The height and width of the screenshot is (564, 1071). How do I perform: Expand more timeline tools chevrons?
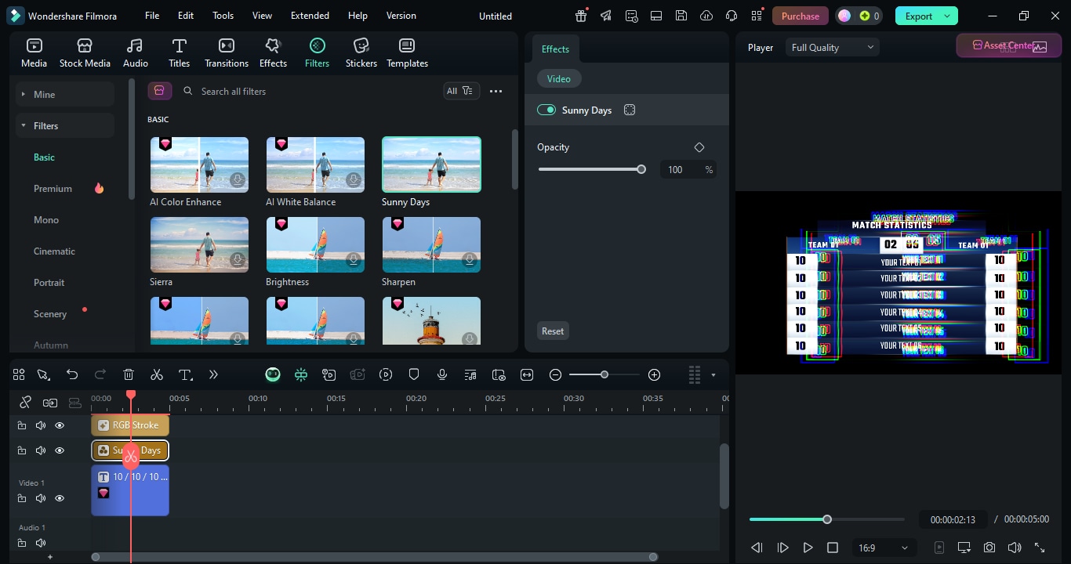click(x=213, y=374)
